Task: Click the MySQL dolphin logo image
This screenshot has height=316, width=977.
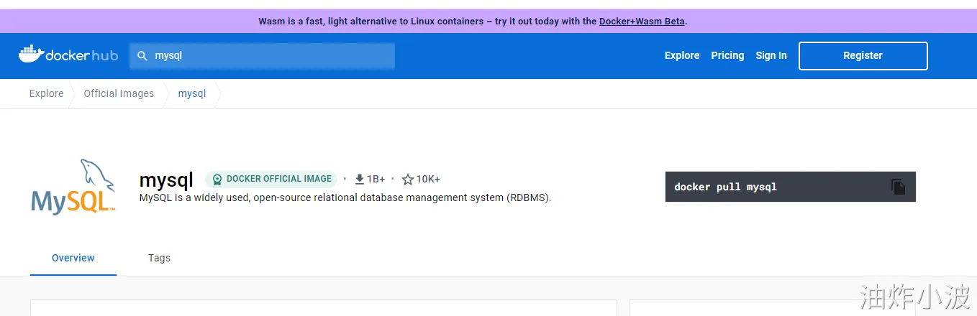Action: [x=73, y=187]
